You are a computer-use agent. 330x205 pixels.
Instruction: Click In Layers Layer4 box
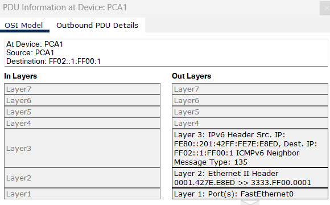click(x=82, y=123)
